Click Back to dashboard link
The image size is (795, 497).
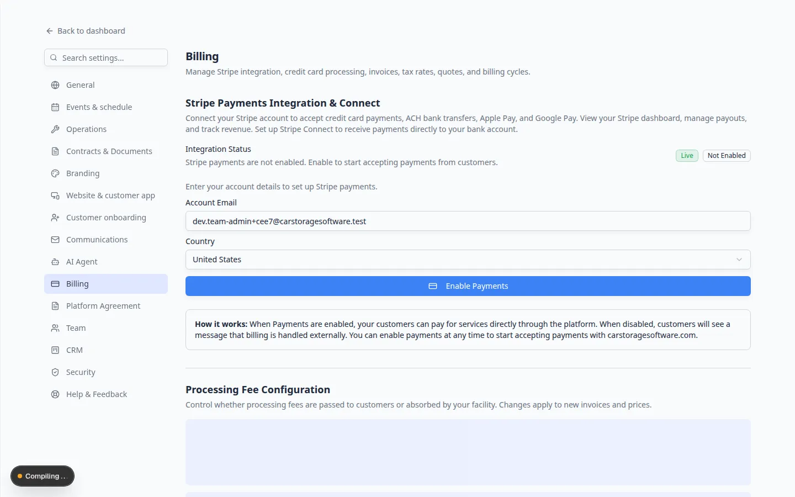pos(86,31)
